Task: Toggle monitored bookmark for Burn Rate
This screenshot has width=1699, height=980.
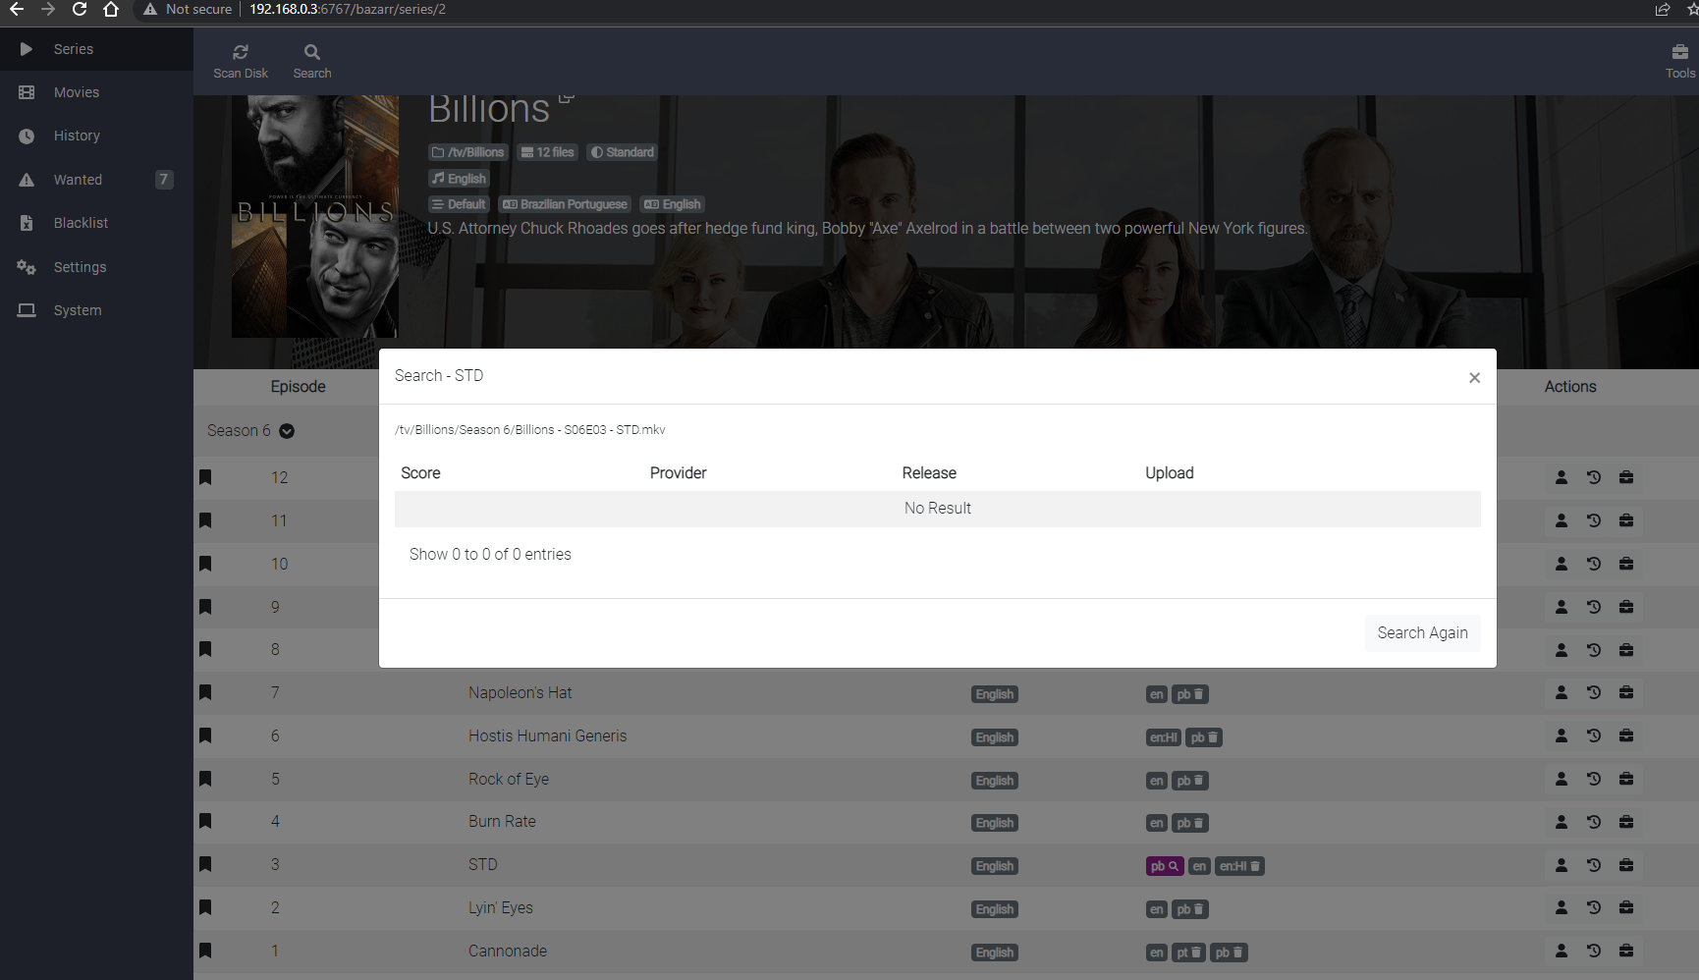Action: coord(205,821)
